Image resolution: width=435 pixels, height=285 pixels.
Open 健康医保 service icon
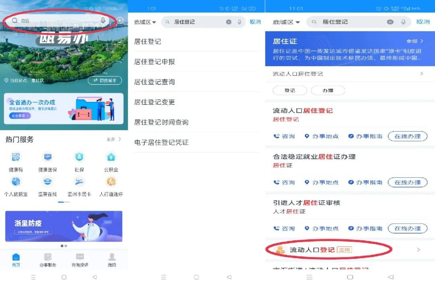(48, 162)
